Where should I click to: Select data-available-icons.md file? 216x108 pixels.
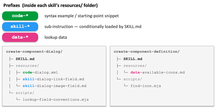point(158,72)
